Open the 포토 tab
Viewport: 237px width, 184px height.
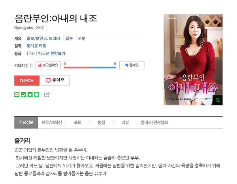(x=78, y=122)
